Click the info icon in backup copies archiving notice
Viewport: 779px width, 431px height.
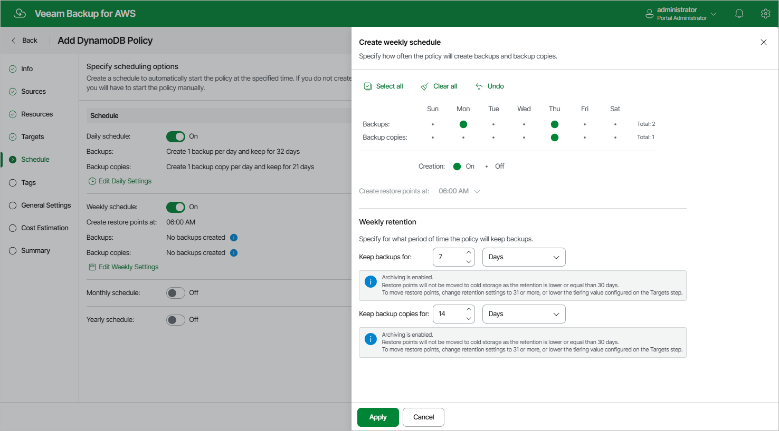(370, 338)
